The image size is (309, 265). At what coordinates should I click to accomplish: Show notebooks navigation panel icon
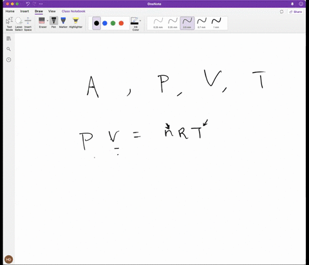click(x=8, y=39)
